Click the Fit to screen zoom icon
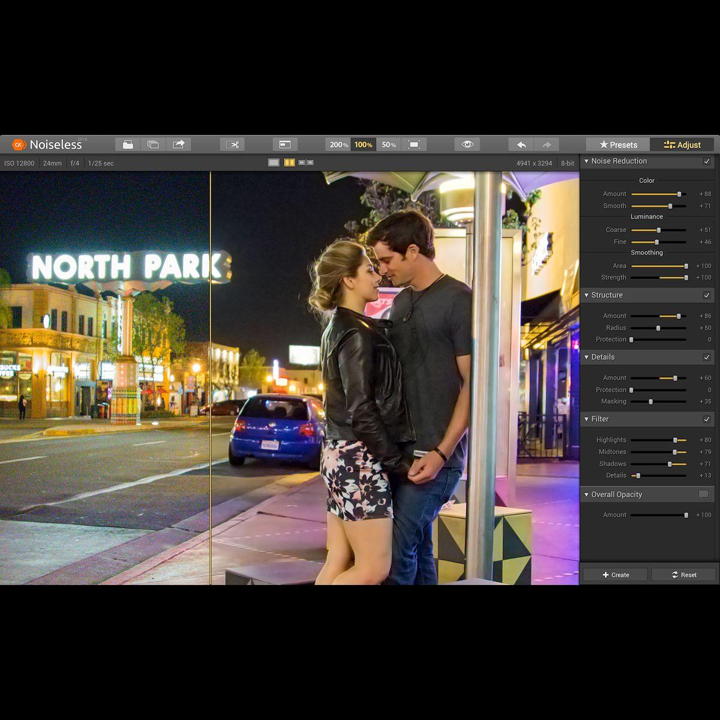The width and height of the screenshot is (720, 720). (x=414, y=145)
